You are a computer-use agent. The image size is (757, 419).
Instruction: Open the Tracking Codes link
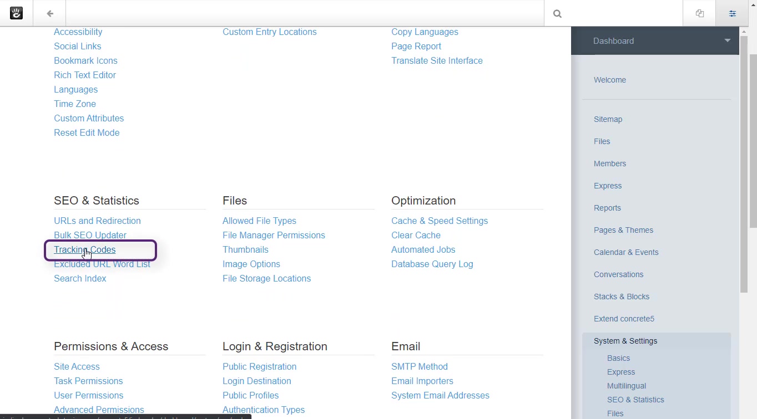coord(84,249)
